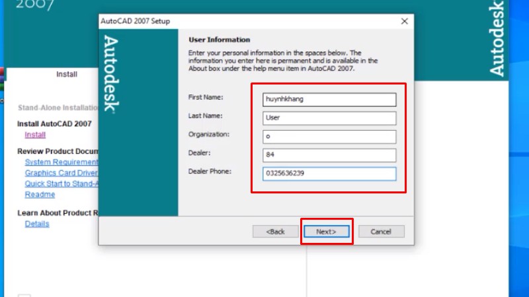Click the Last Name input field
This screenshot has width=529, height=297.
pyautogui.click(x=329, y=118)
